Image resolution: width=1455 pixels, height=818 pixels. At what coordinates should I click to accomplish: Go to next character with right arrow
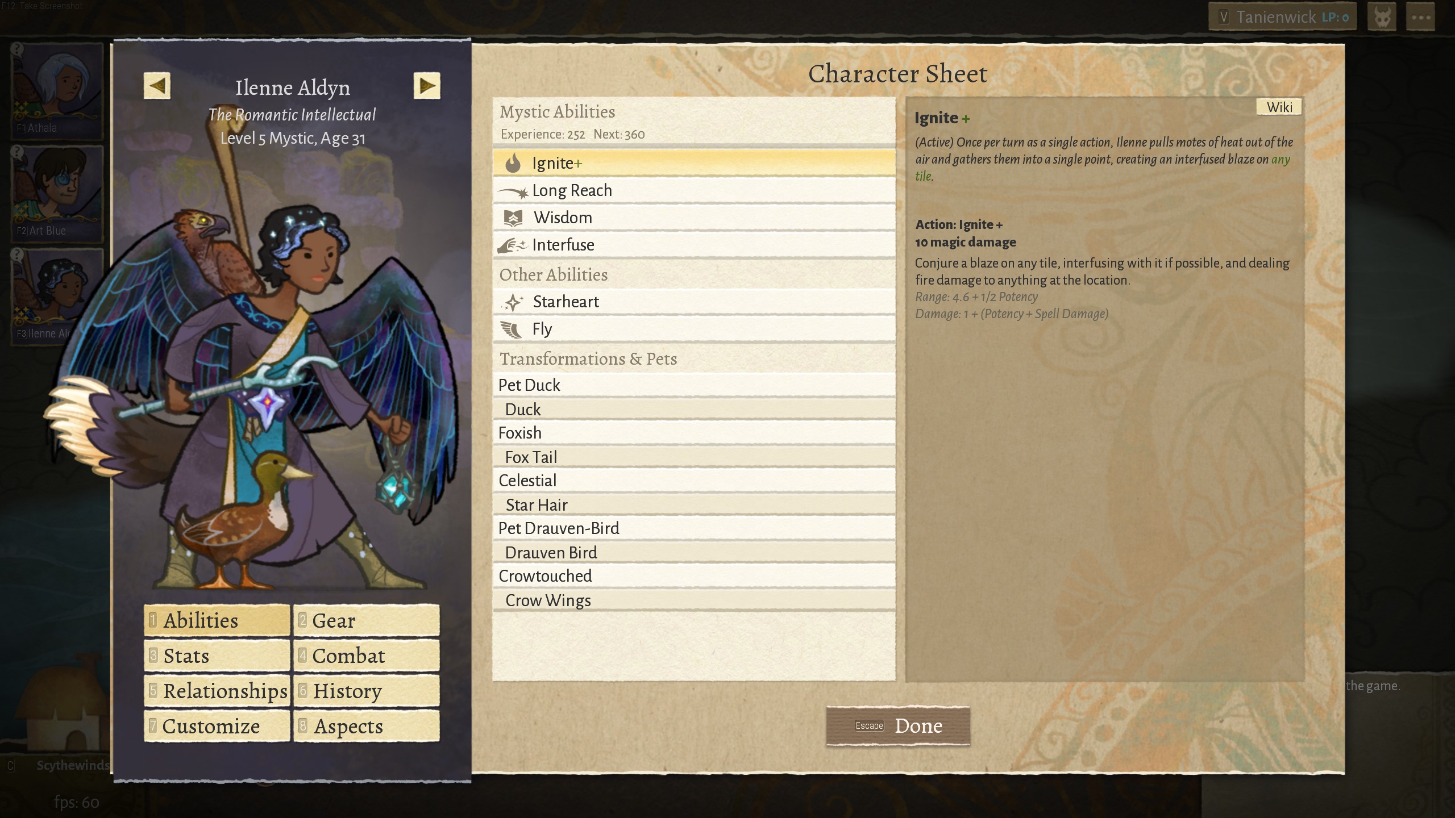pyautogui.click(x=427, y=86)
